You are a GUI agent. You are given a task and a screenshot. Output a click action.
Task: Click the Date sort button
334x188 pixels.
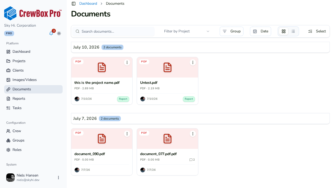[260, 31]
